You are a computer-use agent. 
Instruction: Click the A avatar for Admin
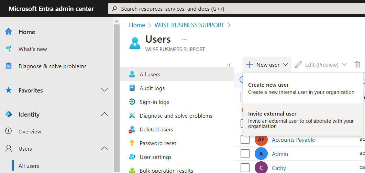[261, 154]
